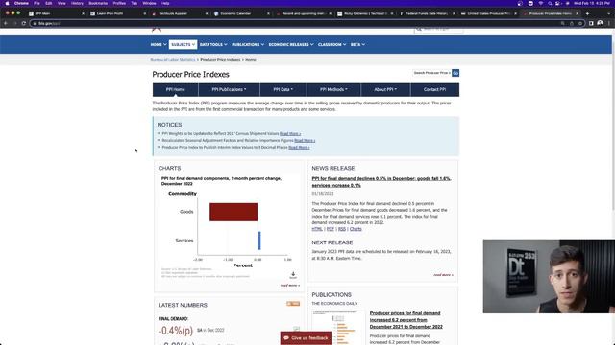Expand the ECONOMIC RELEASES menu

pyautogui.click(x=291, y=45)
